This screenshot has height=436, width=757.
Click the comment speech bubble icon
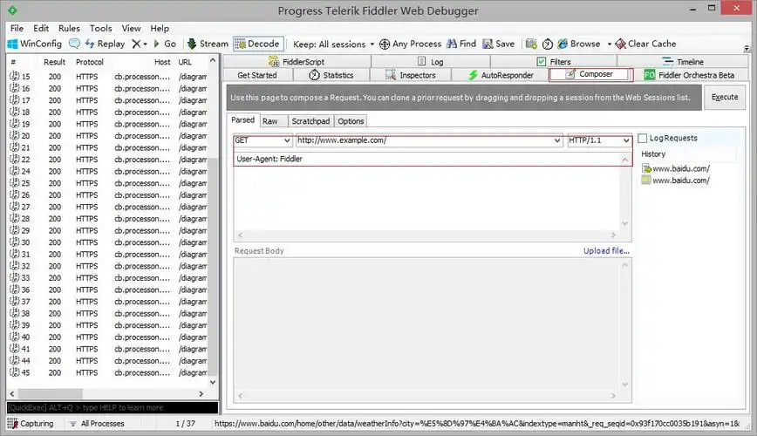click(x=74, y=44)
